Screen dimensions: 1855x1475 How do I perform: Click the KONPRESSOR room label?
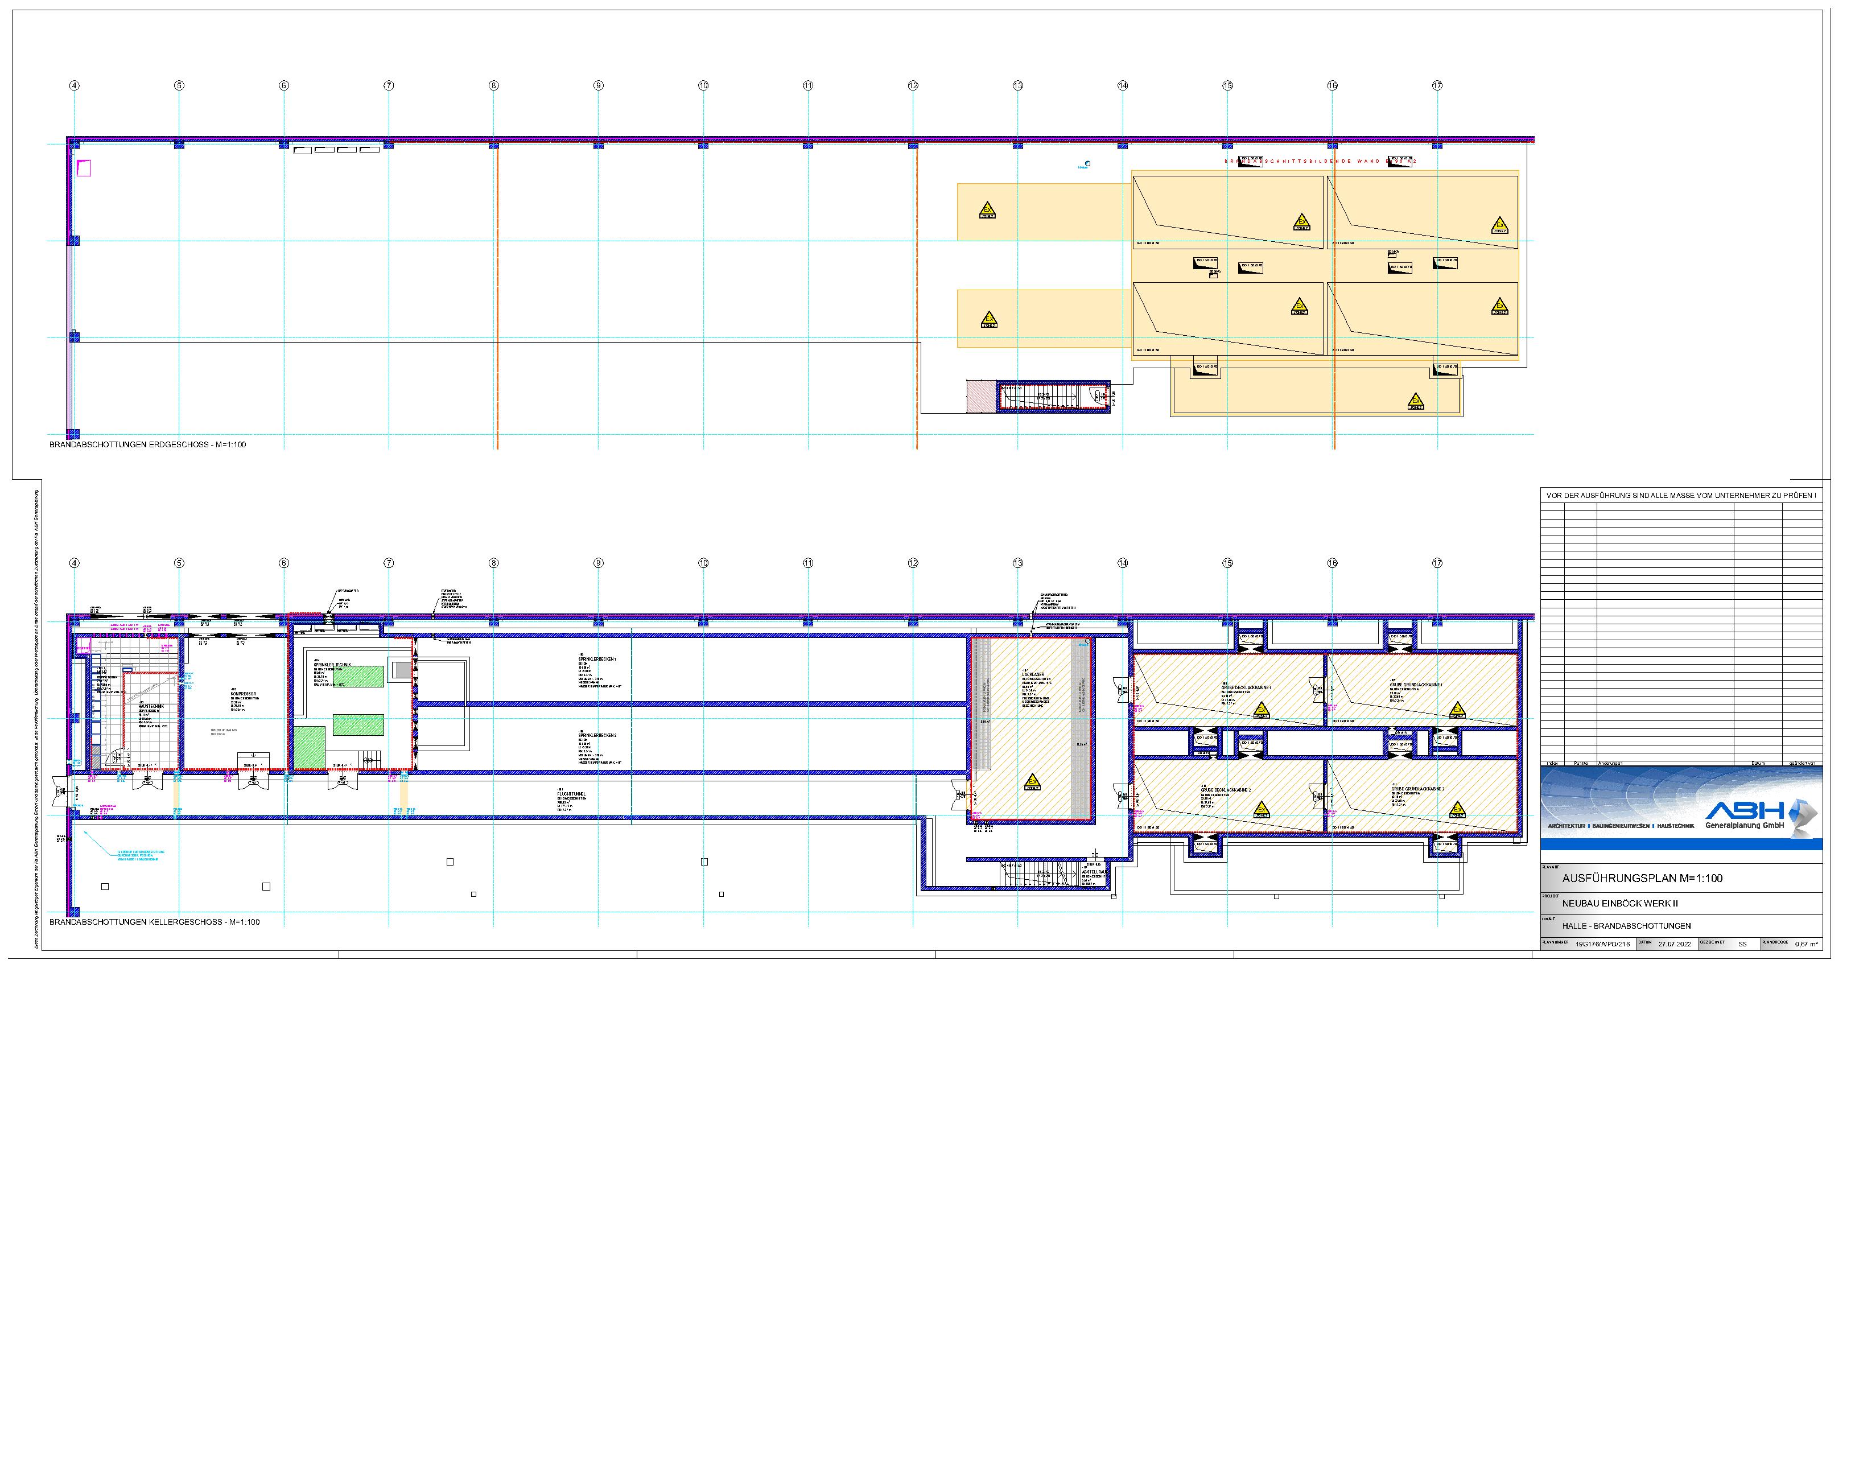(244, 694)
